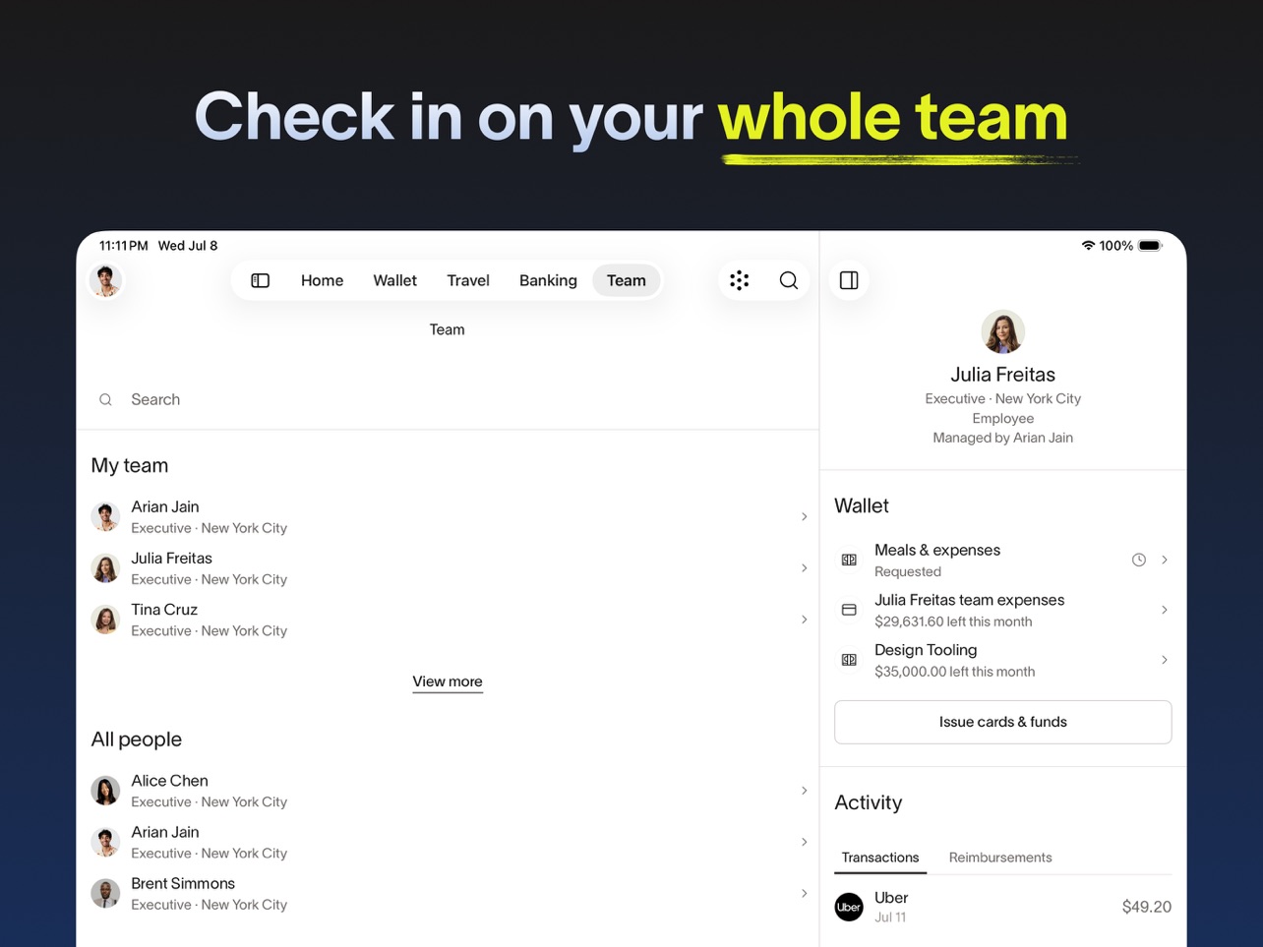Select the Team tab in navigation
This screenshot has height=947, width=1263.
627,280
